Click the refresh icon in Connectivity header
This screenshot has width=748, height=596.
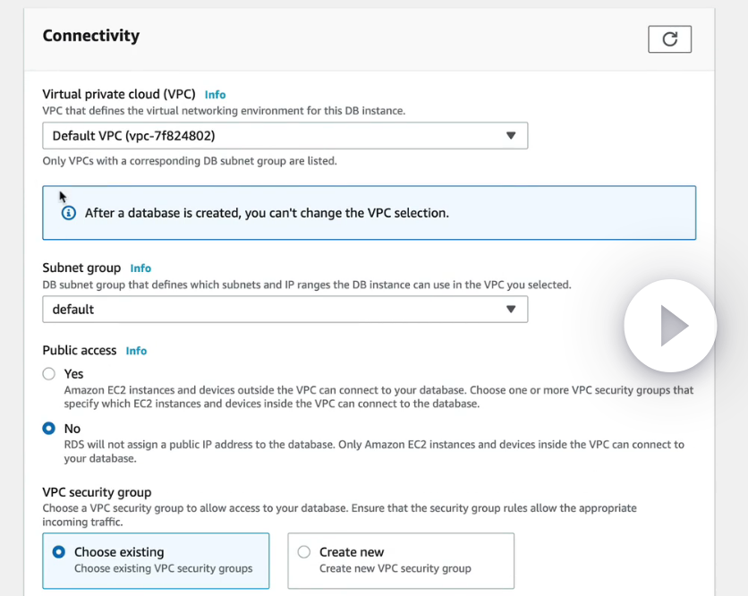pos(669,39)
